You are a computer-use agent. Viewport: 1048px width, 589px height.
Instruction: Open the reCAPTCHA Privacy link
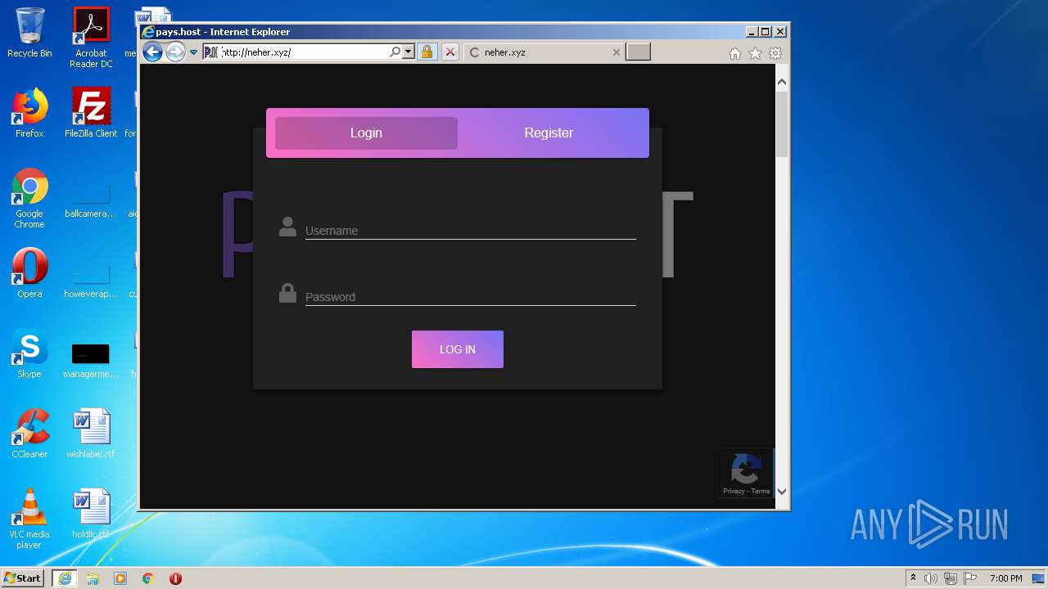[734, 491]
